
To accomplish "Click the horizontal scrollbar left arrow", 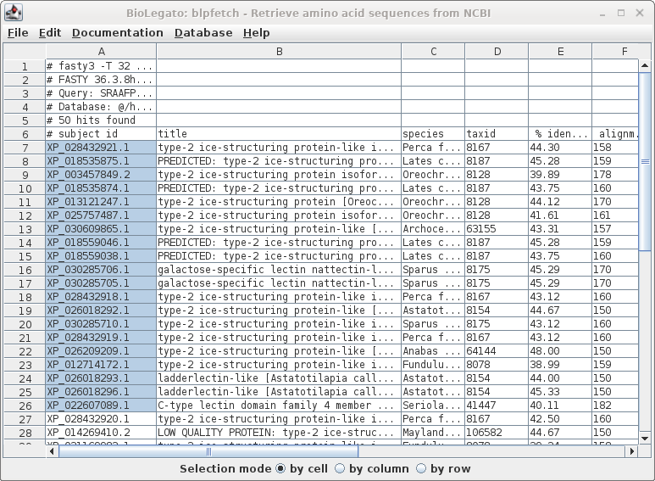I will coord(52,451).
